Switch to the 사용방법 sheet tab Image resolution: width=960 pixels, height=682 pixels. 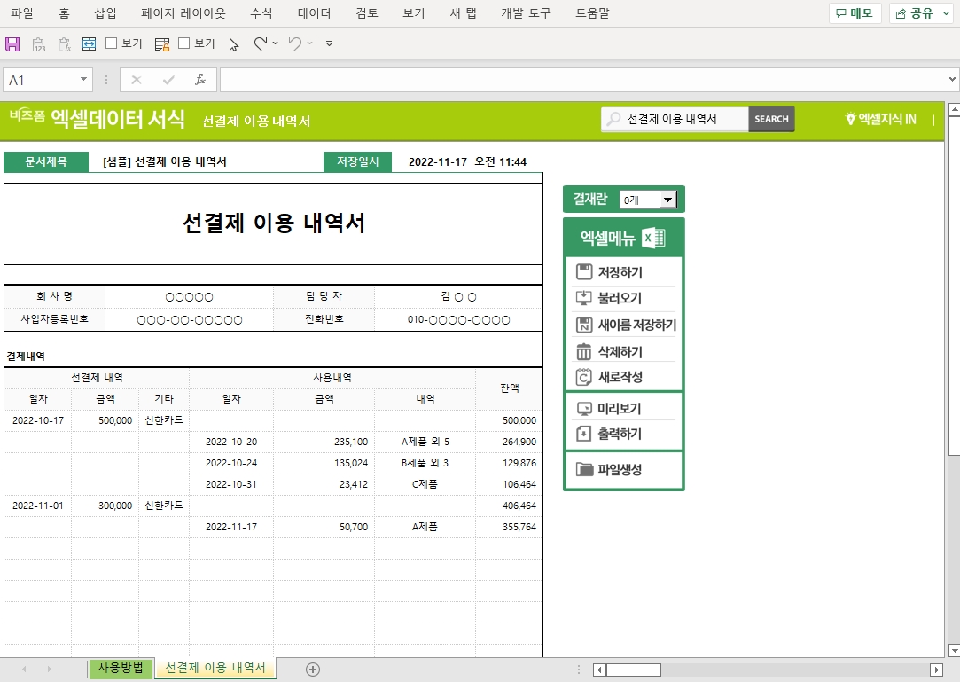121,668
